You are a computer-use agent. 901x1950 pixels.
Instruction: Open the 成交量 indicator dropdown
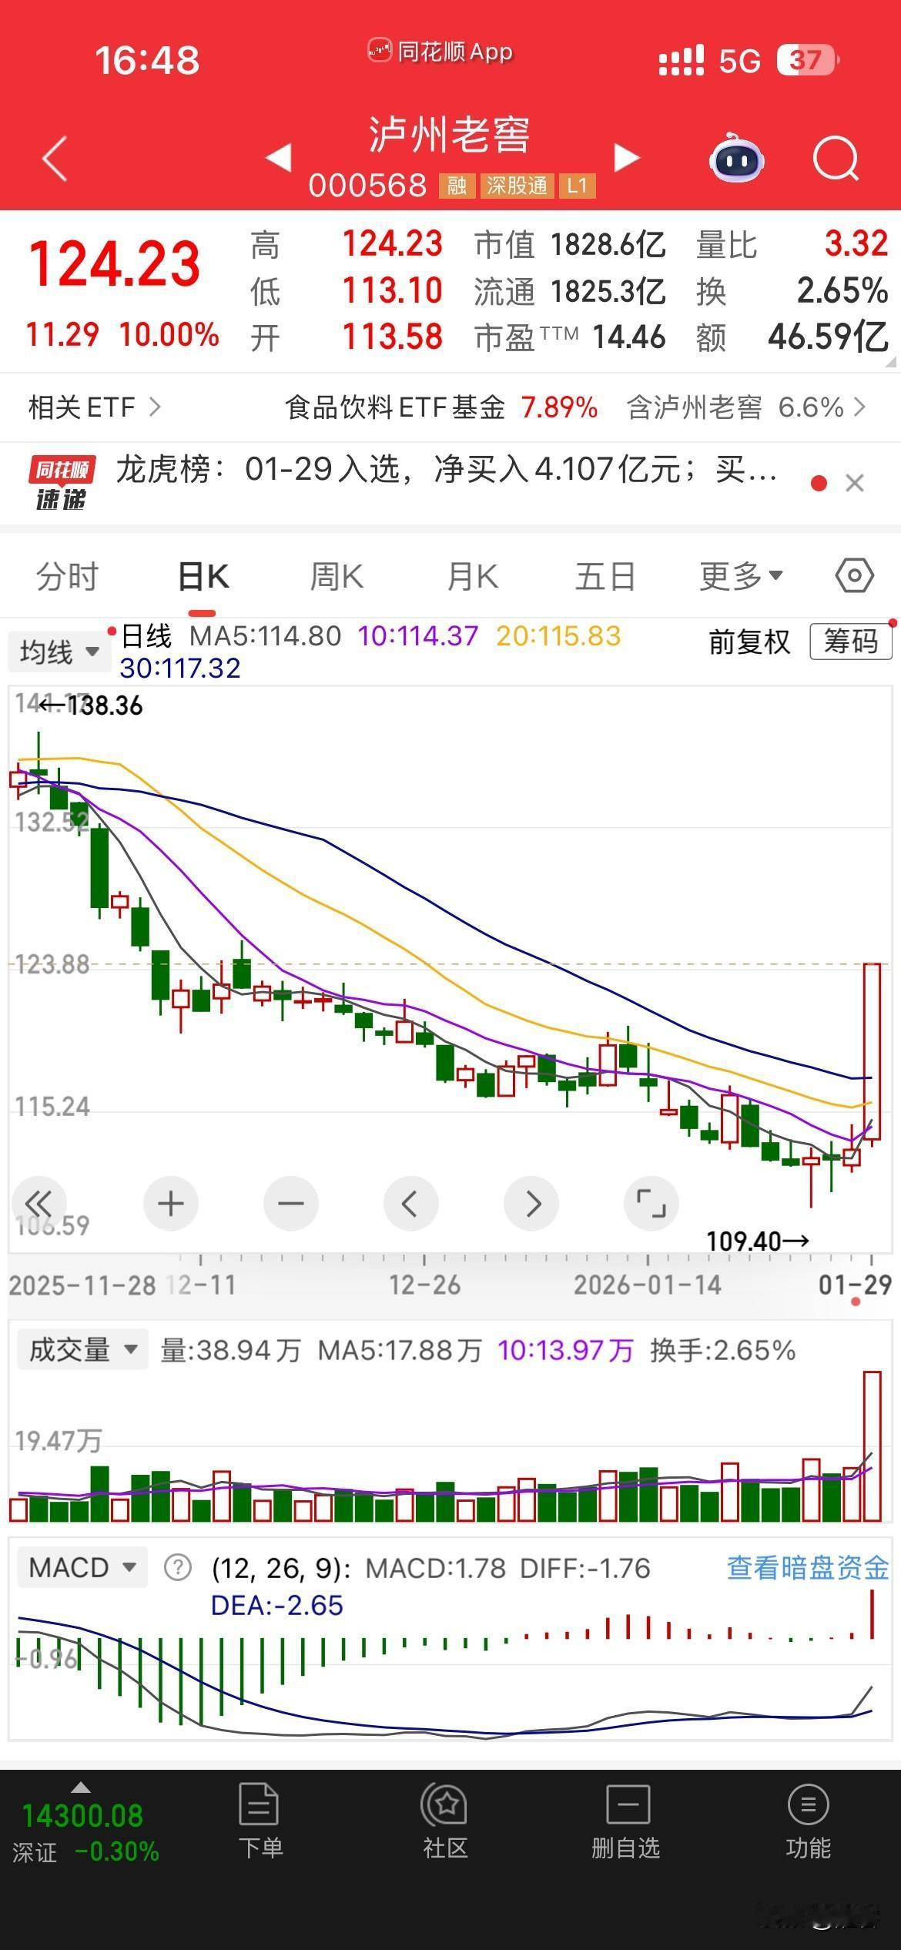point(82,1349)
